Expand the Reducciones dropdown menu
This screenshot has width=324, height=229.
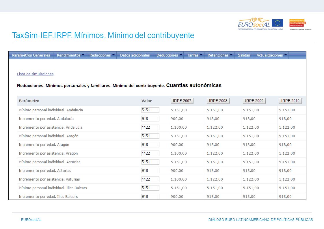pyautogui.click(x=101, y=55)
